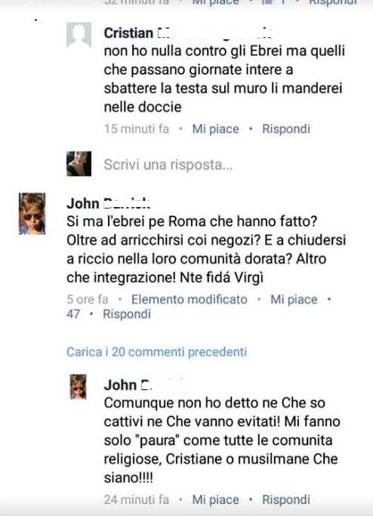Viewport: 373px width, 516px height.
Task: Open the 'Elemento modificato' edit history
Action: point(189,299)
